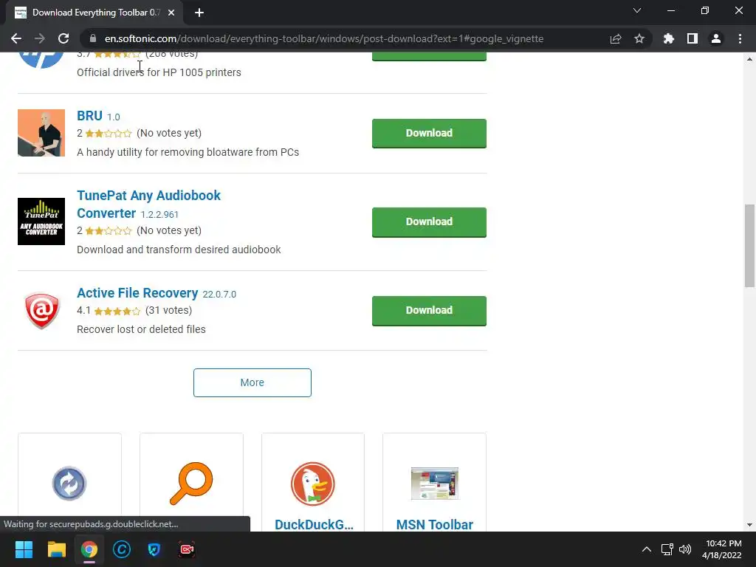Screen dimensions: 756x567
Task: Click the Chrome taskbar icon
Action: (x=89, y=549)
